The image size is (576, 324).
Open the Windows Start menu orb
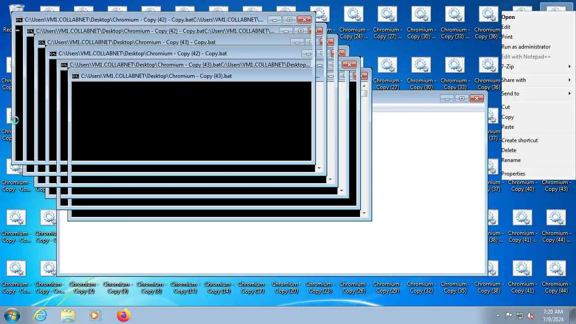click(x=12, y=315)
